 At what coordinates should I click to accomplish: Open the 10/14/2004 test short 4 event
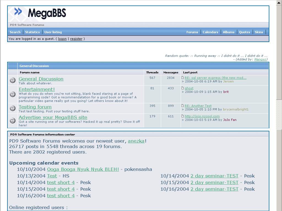(61, 182)
